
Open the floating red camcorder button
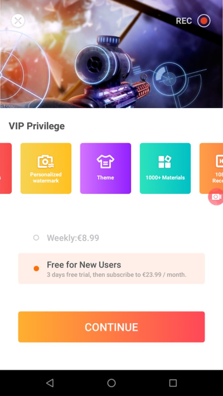(216, 197)
